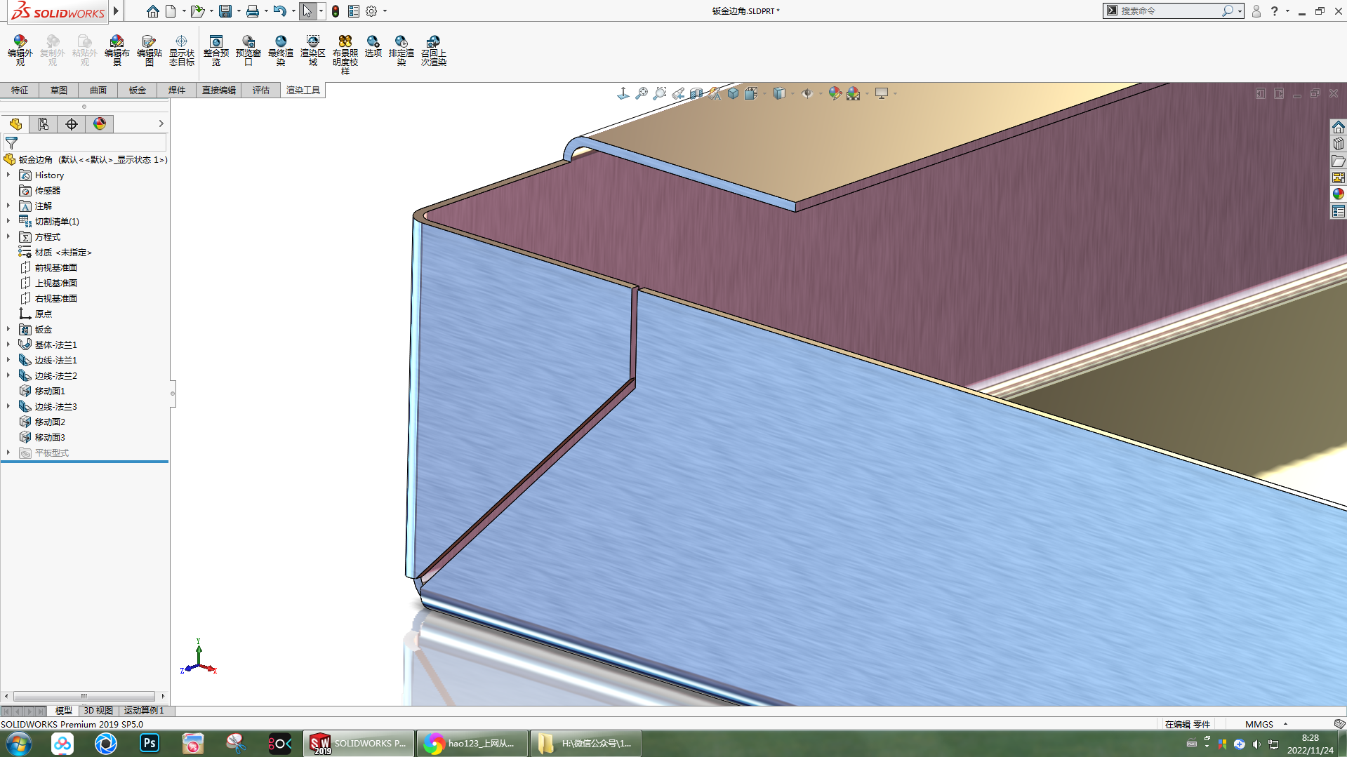This screenshot has width=1347, height=757.
Task: Click Zoom to Fit in the view toolbar
Action: [x=642, y=93]
